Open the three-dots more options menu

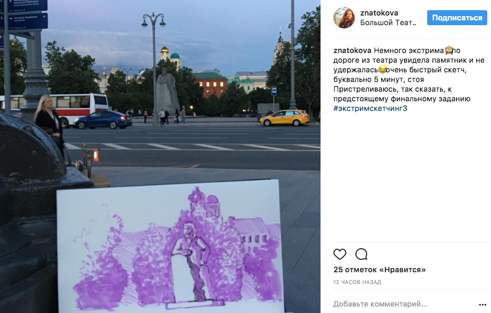[x=482, y=304]
